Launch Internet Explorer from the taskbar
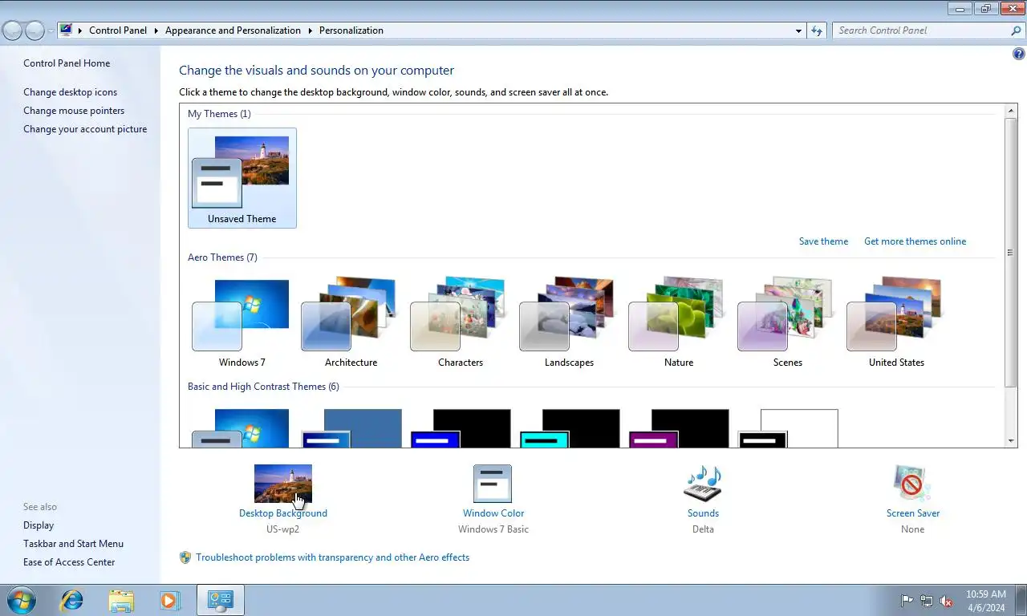The width and height of the screenshot is (1027, 616). [x=72, y=600]
